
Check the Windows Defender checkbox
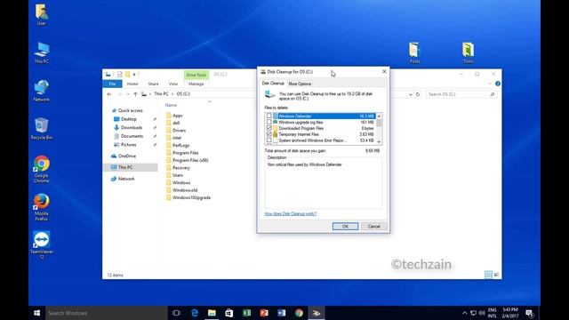[268, 116]
